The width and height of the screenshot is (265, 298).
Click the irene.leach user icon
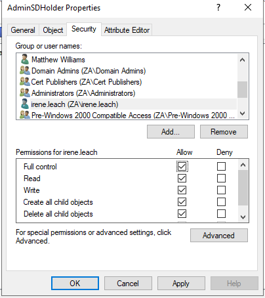[25, 104]
